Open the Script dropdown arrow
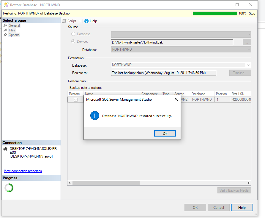Viewport: 265px width, 218px height. coord(80,21)
